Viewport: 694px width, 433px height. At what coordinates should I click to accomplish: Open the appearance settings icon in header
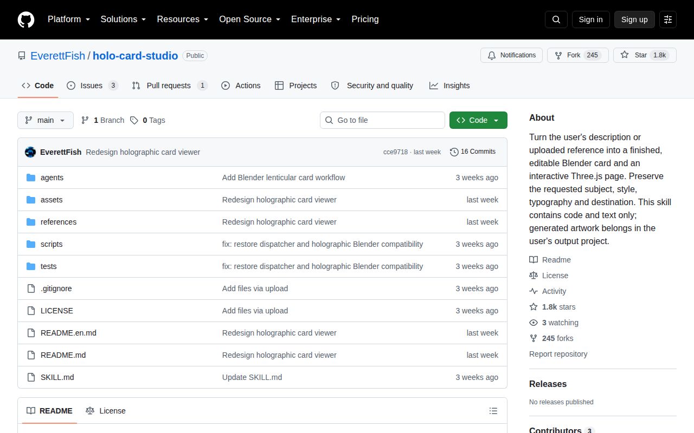click(x=668, y=19)
